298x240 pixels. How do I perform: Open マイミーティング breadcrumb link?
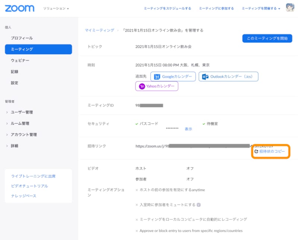(x=99, y=30)
